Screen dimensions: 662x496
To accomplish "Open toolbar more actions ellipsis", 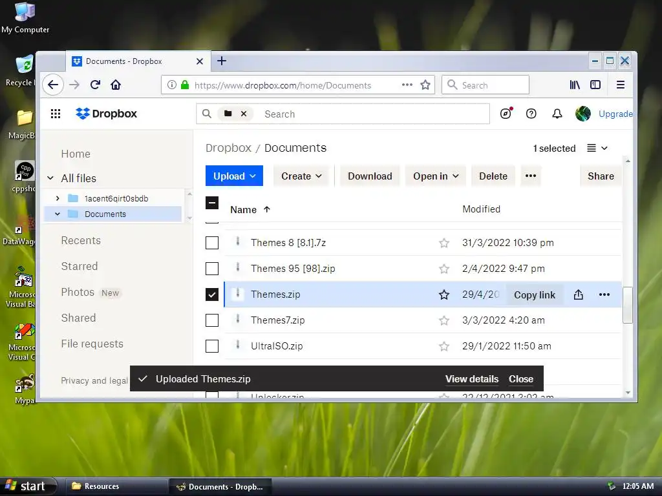I will (x=531, y=176).
